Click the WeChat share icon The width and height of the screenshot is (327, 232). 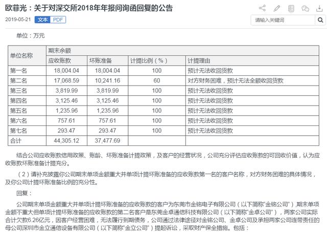[306, 8]
